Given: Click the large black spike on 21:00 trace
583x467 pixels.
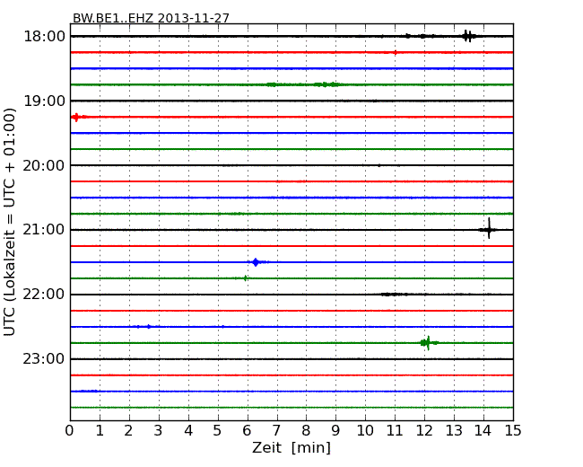Looking at the screenshot, I should (489, 229).
